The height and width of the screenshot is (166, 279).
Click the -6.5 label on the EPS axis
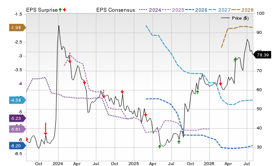click(x=18, y=153)
